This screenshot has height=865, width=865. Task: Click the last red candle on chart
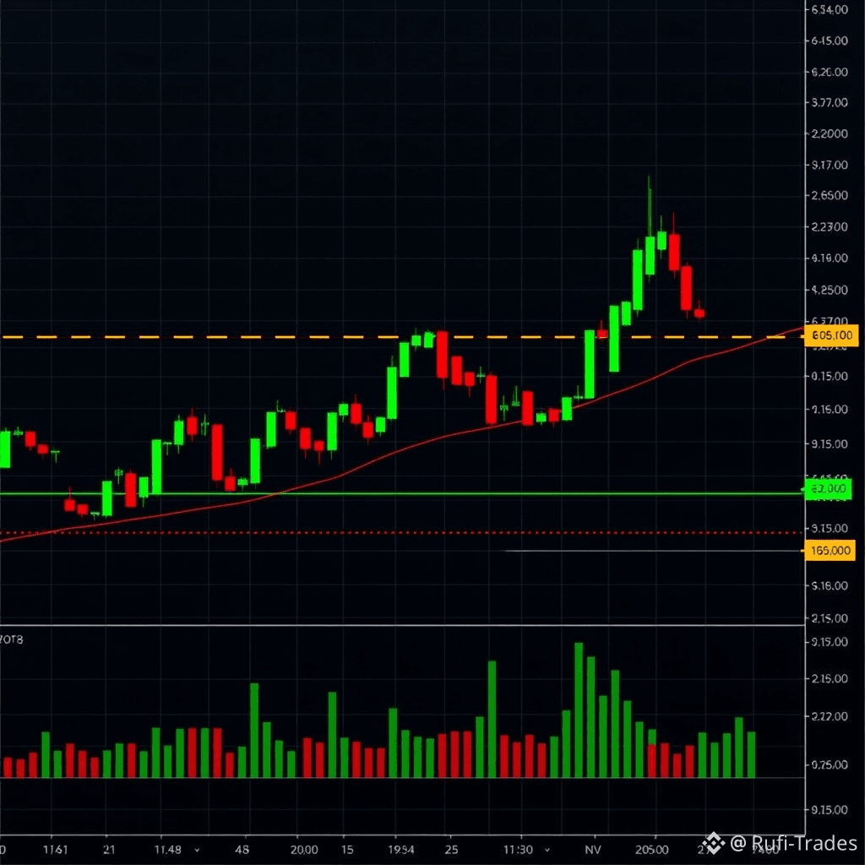click(699, 313)
